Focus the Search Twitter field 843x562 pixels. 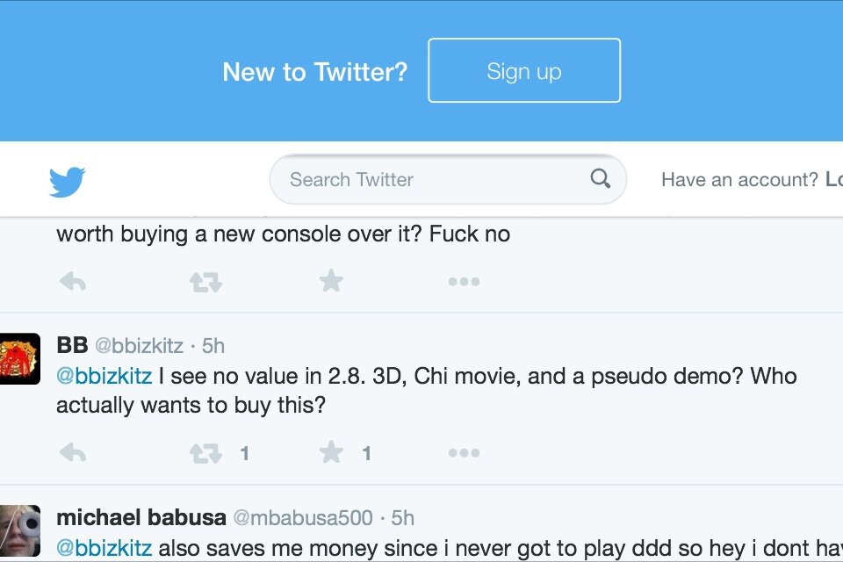click(430, 179)
